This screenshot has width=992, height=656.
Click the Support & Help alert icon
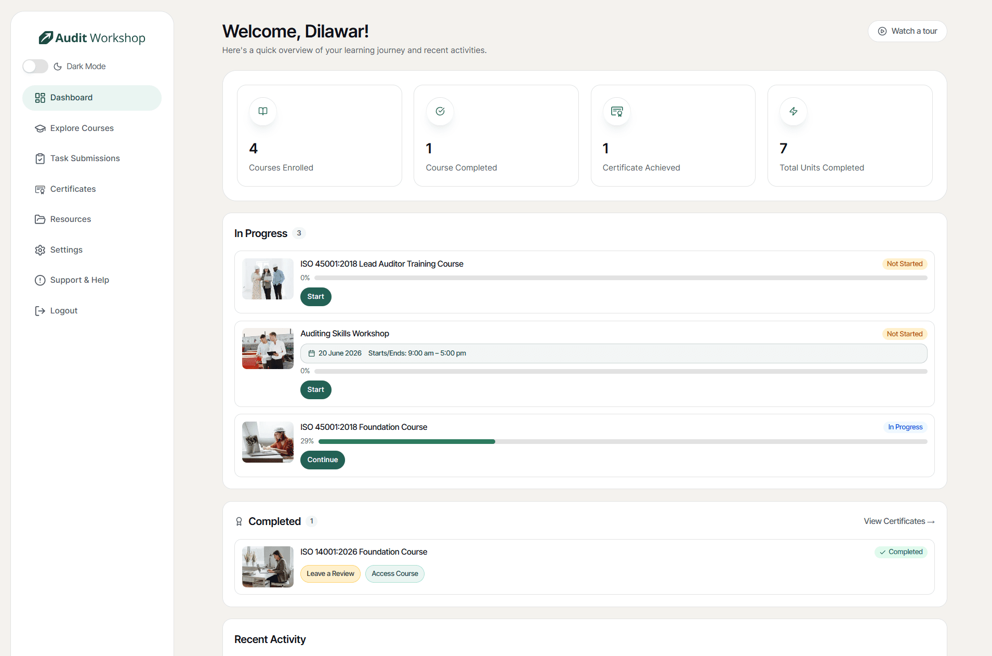point(40,280)
